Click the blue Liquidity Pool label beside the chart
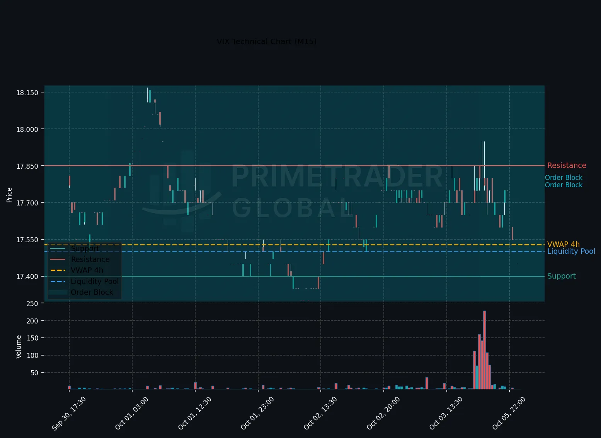 point(571,252)
